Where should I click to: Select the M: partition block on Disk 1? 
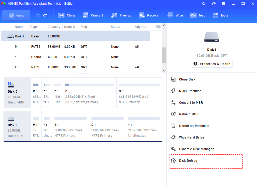pyautogui.click(x=36, y=126)
